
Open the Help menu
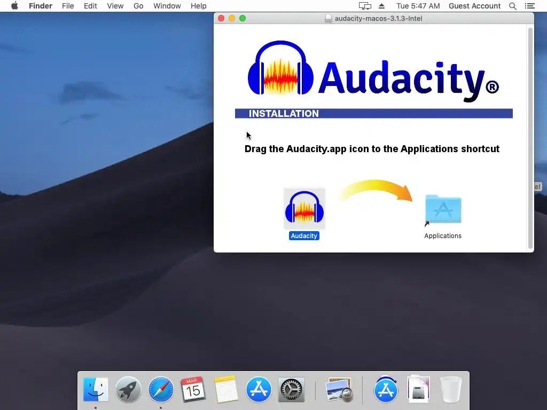[199, 6]
